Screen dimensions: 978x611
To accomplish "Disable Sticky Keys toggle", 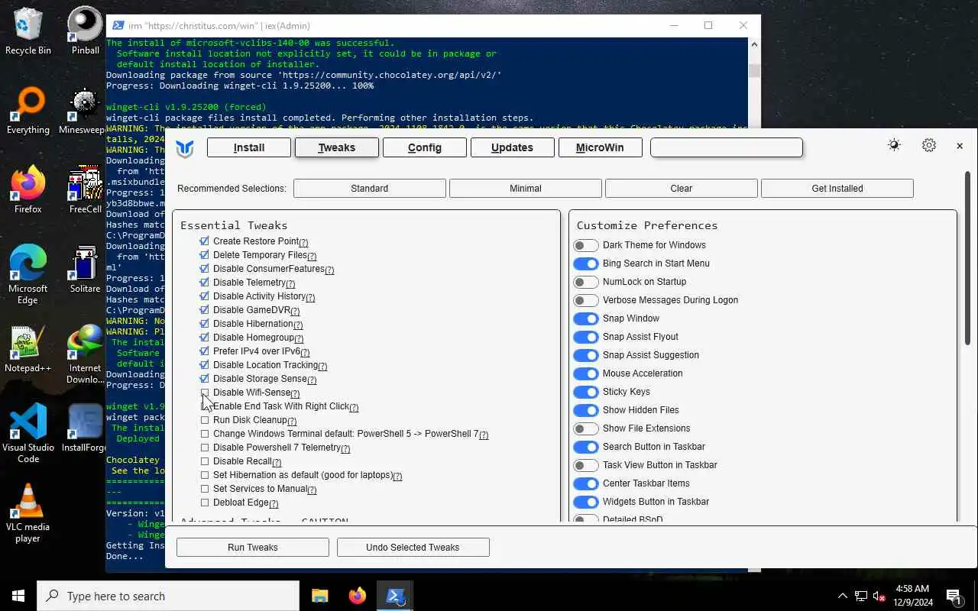I will [x=586, y=392].
